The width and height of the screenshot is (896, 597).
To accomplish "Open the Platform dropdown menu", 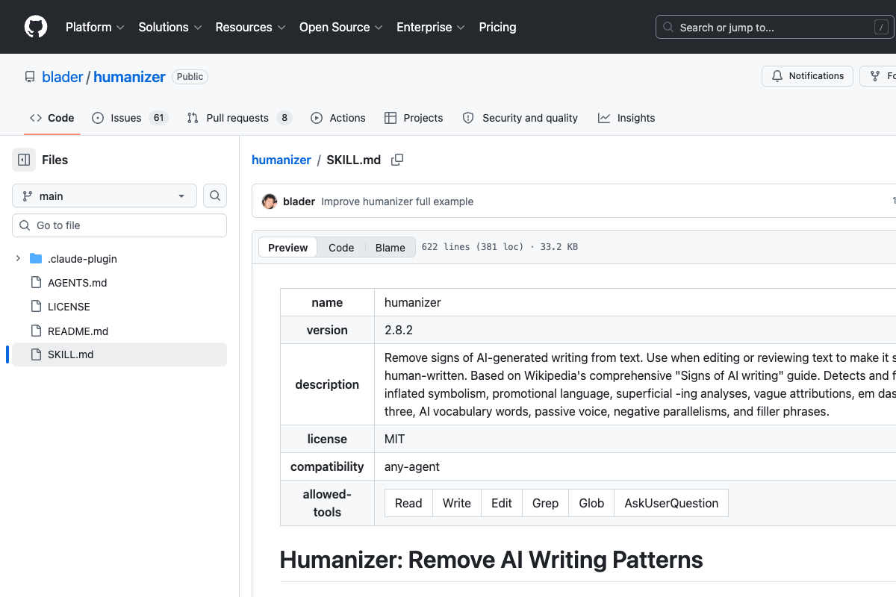I will tap(94, 27).
